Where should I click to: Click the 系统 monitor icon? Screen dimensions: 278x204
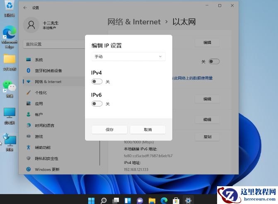coord(28,59)
